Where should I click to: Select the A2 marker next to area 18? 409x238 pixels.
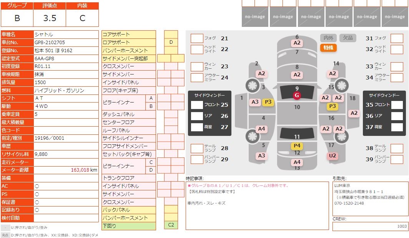point(354,113)
